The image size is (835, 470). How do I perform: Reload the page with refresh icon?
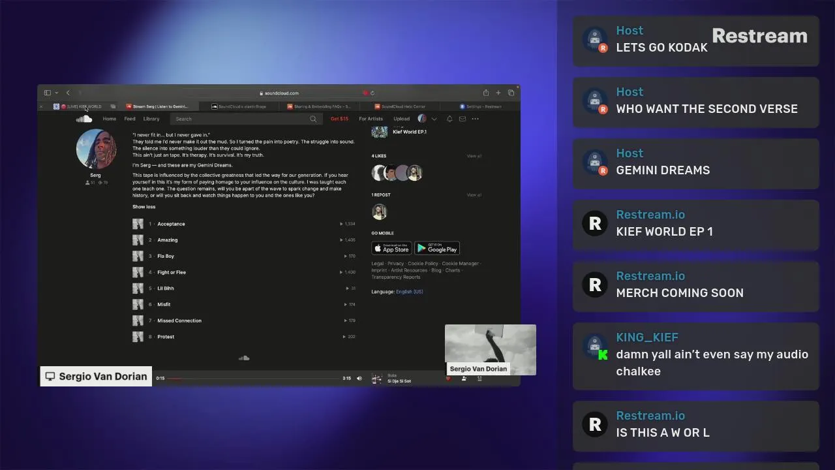[x=372, y=93]
